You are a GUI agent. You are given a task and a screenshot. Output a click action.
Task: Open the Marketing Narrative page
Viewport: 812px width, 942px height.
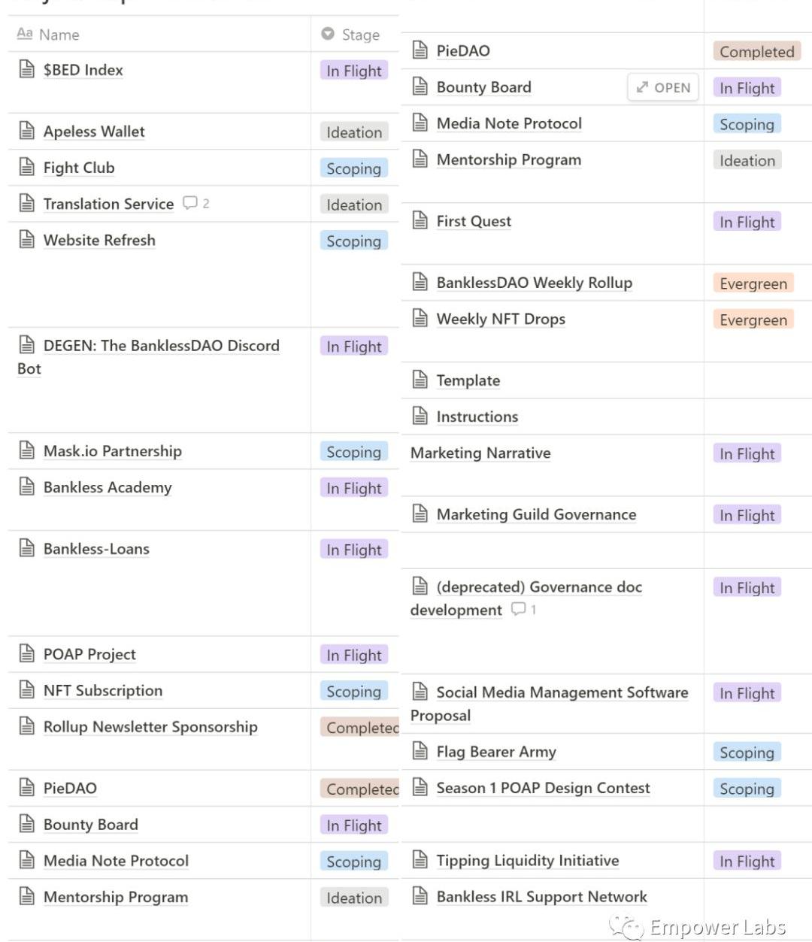point(480,453)
